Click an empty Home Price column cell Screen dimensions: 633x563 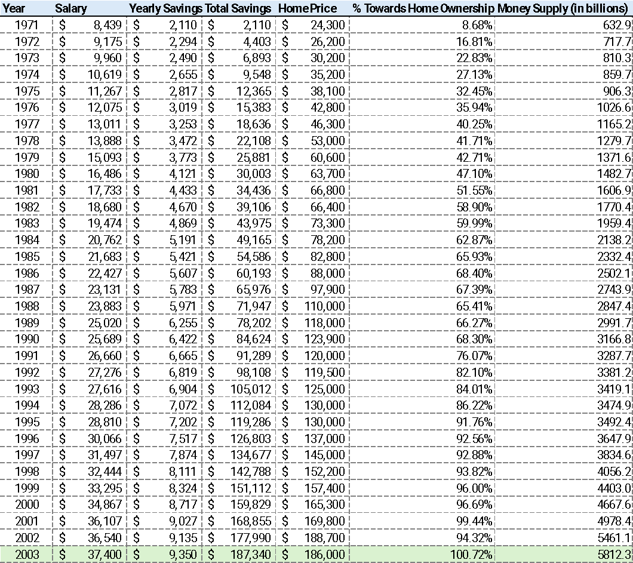pos(311,239)
